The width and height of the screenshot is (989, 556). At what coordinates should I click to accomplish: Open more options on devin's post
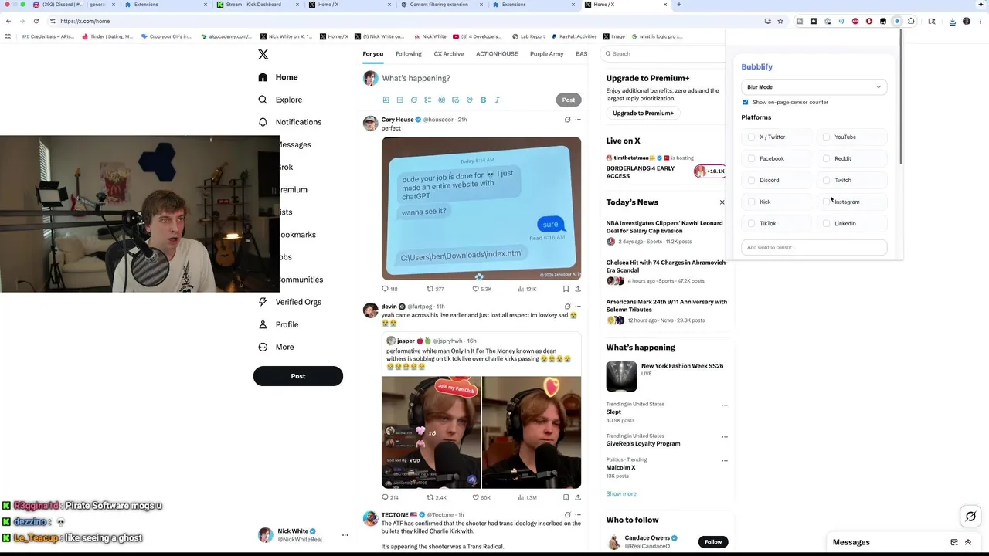577,307
